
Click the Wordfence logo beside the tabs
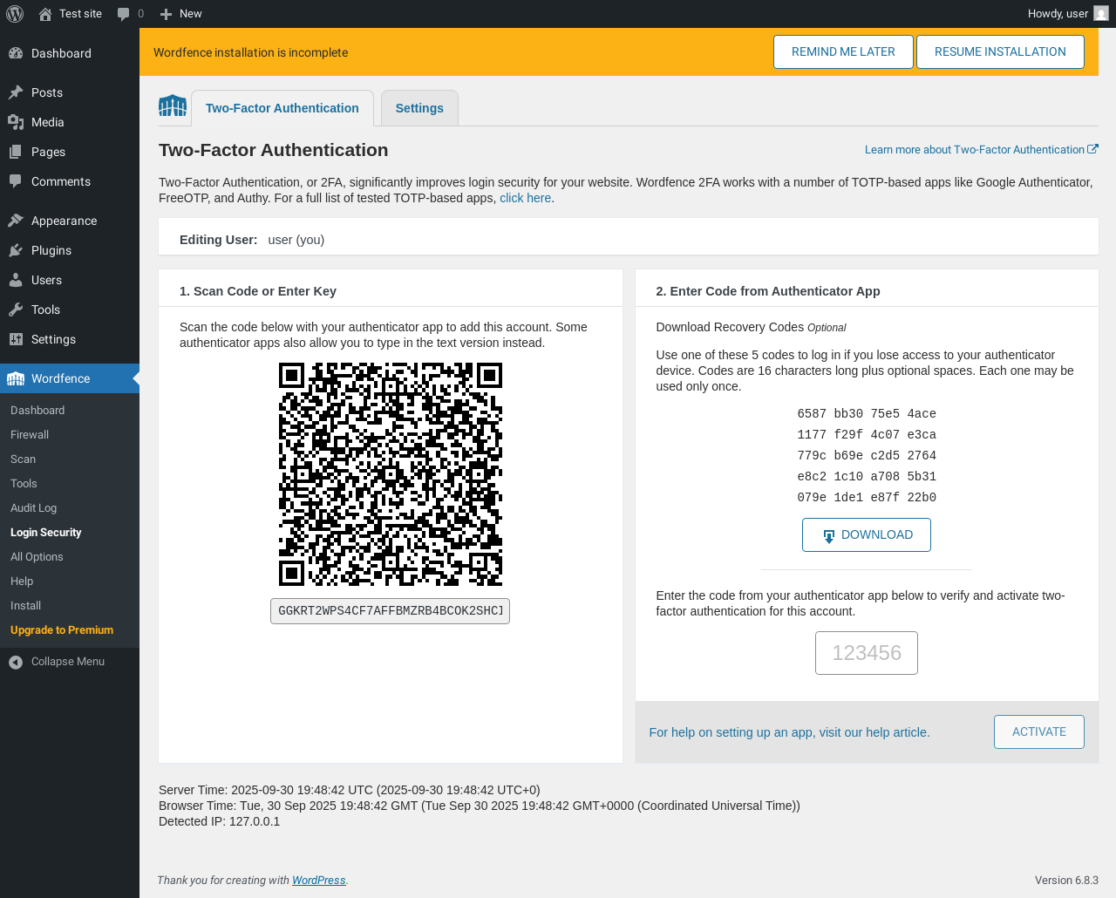173,106
